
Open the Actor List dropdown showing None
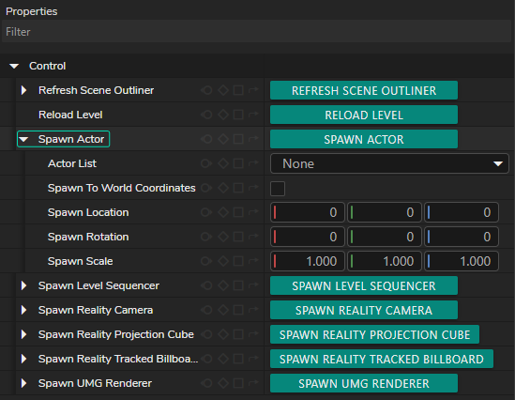tap(389, 163)
